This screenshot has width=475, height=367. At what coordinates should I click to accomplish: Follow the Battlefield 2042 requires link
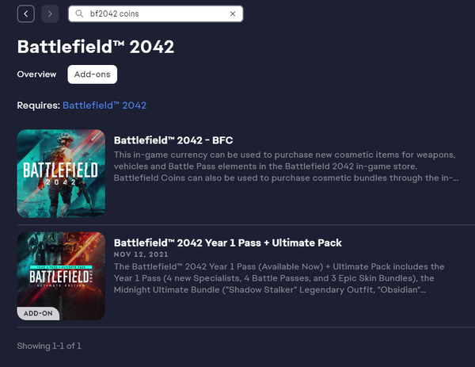(104, 105)
